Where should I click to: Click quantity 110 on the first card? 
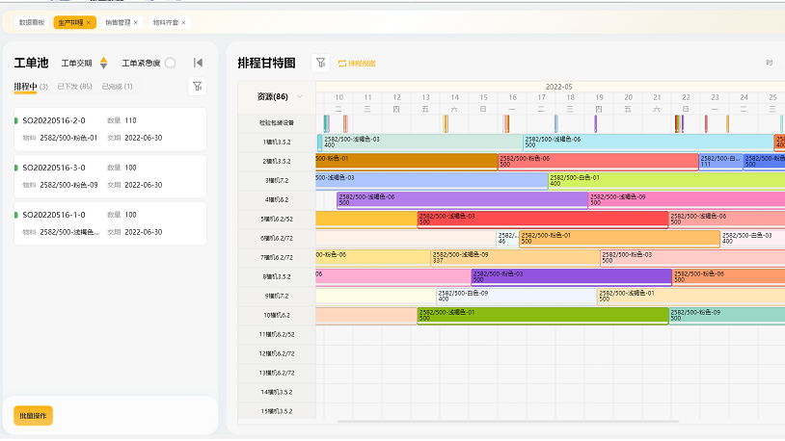click(x=130, y=120)
